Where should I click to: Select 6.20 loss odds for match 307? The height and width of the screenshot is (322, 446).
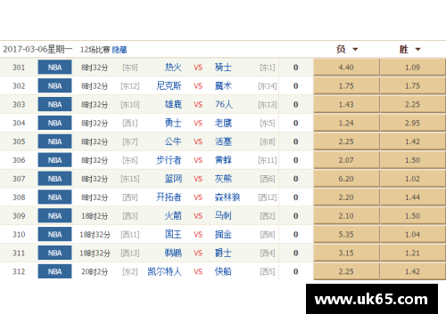[346, 179]
